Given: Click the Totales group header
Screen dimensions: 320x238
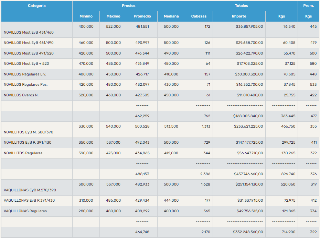Looking at the screenshot, I should tap(241, 6).
